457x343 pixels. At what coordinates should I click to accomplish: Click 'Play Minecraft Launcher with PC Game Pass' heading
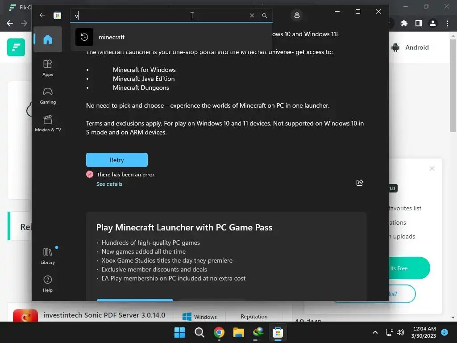[x=184, y=227]
